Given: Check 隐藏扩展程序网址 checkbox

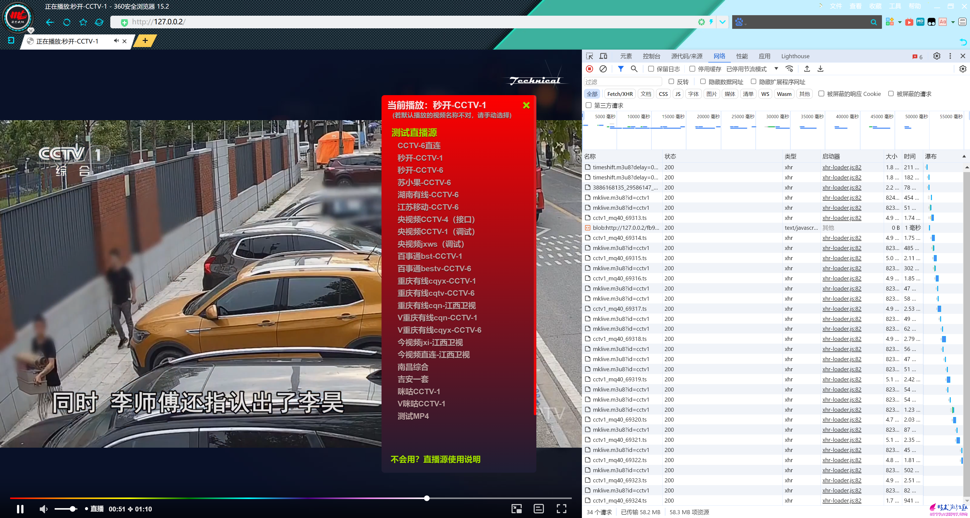Looking at the screenshot, I should [x=753, y=82].
